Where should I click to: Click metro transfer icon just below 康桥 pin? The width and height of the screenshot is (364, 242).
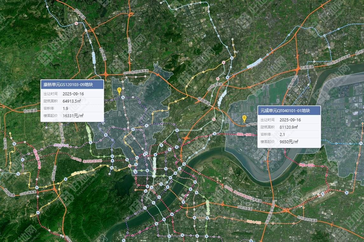click(x=123, y=98)
